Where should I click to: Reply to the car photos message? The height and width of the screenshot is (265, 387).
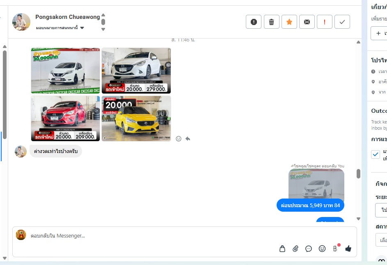pos(188,139)
